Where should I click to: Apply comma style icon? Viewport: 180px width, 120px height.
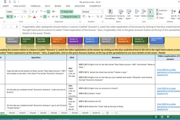point(93,17)
